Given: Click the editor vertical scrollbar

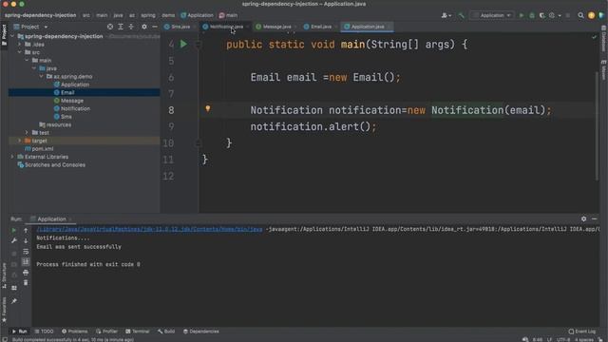Looking at the screenshot, I should pyautogui.click(x=597, y=126).
